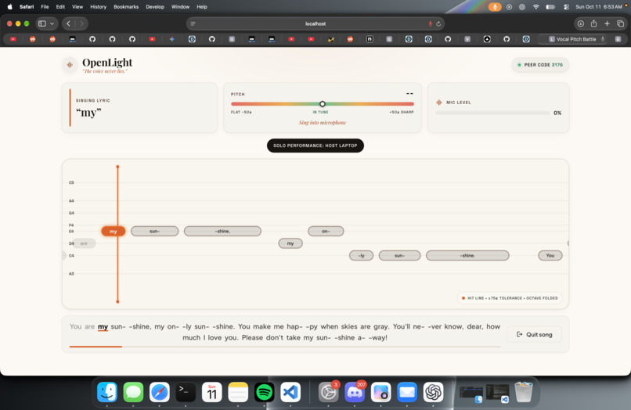The image size is (631, 410).
Task: Click the C5 pitch label
Action: point(71,182)
